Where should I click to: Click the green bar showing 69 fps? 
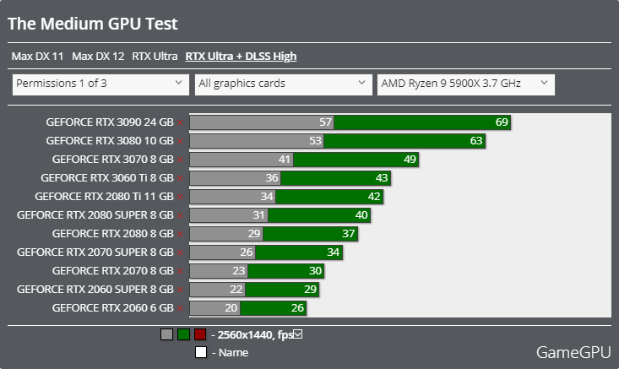(422, 122)
